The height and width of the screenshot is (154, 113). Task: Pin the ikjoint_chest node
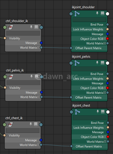tap(98, 112)
